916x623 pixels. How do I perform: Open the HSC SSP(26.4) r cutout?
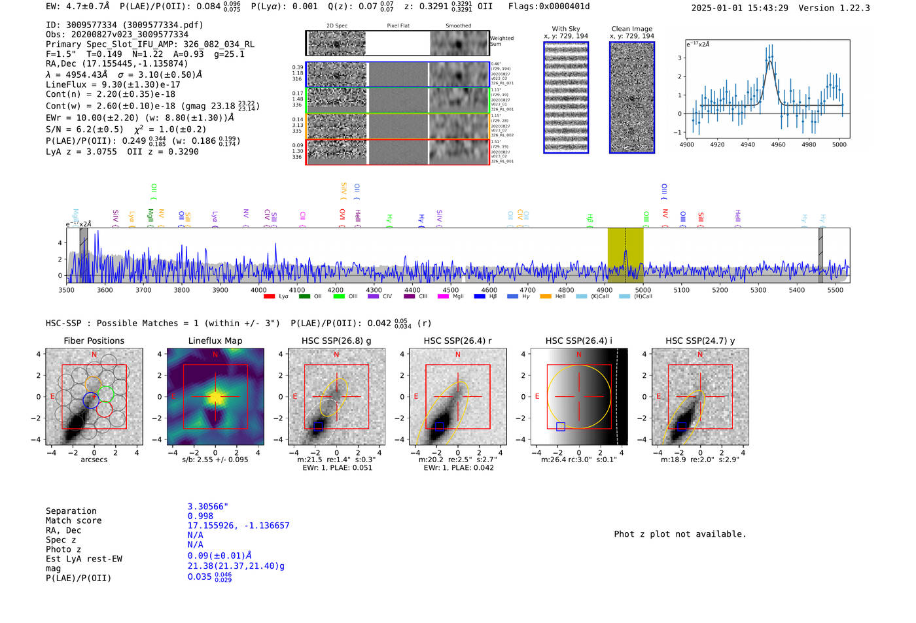pos(457,397)
